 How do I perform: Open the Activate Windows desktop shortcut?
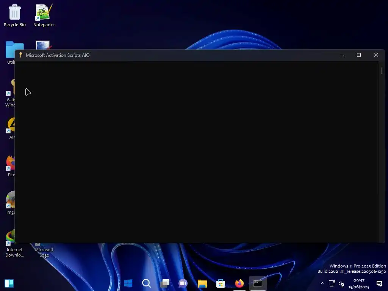point(10,93)
